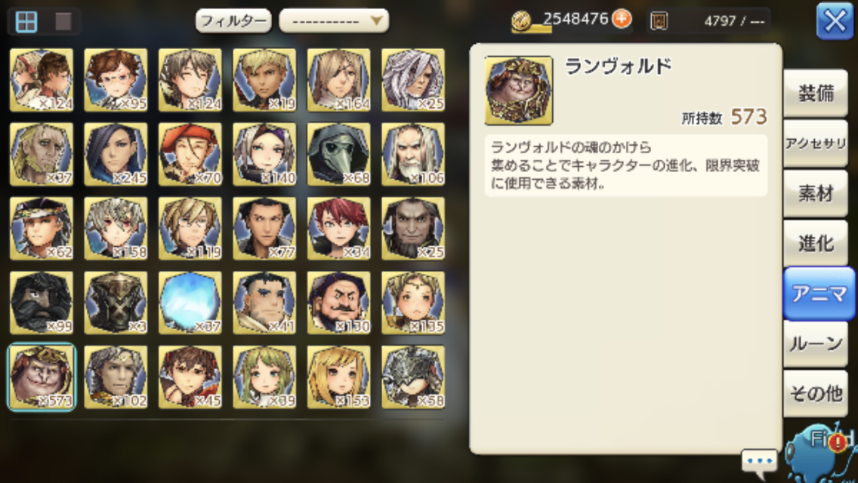
Task: Close the inventory with X button
Action: (x=835, y=21)
